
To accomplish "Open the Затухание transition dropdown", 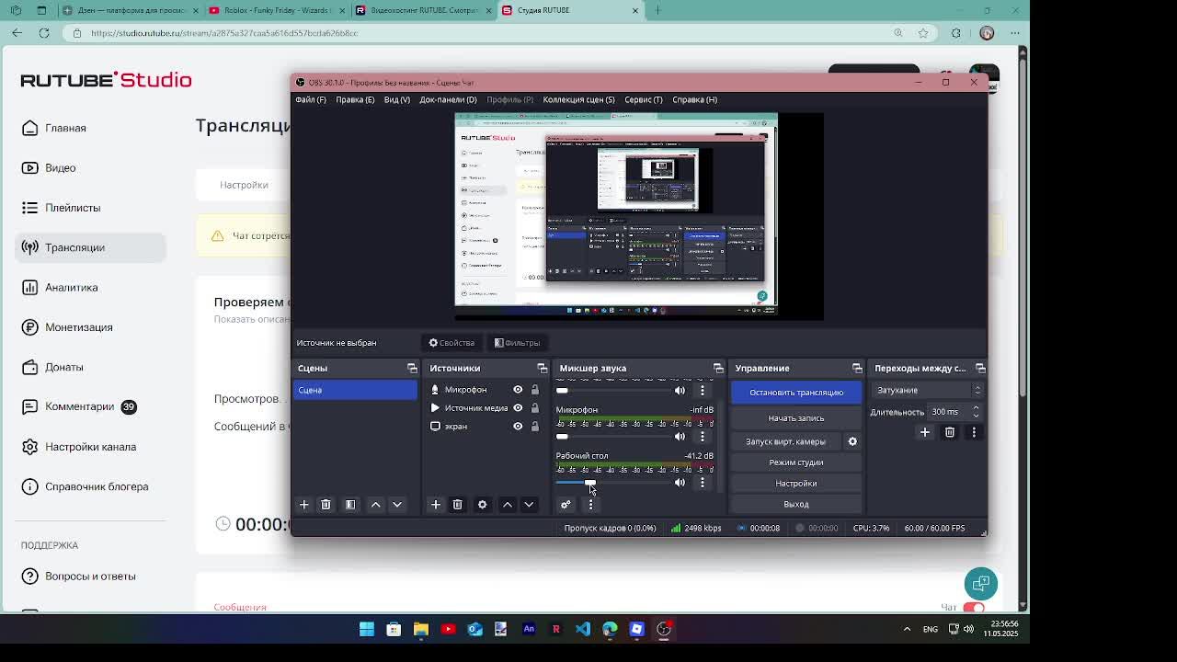I will coord(927,391).
